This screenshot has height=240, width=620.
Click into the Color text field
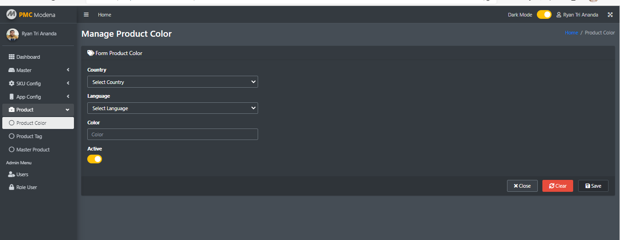pyautogui.click(x=173, y=134)
